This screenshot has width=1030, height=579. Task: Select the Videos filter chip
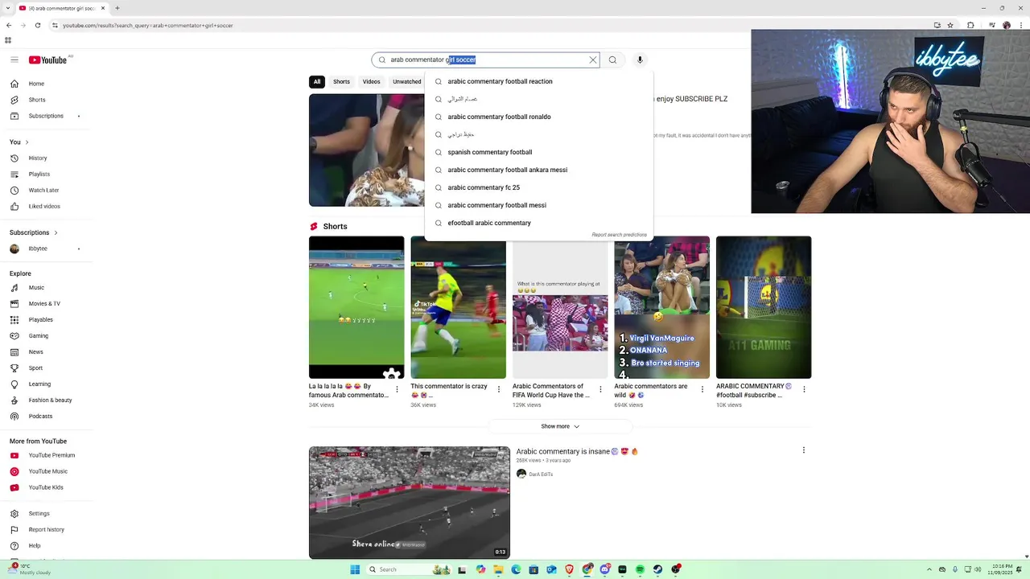[x=371, y=81]
